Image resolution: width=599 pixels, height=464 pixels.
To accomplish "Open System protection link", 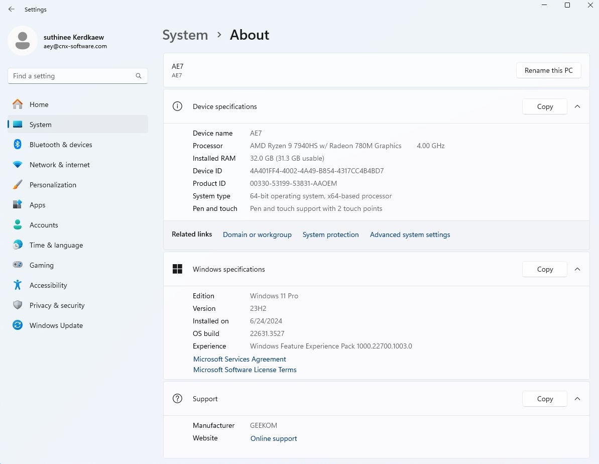I will 330,235.
